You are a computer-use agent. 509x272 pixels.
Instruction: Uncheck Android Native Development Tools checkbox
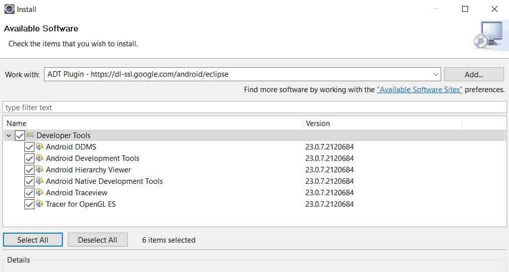(29, 181)
